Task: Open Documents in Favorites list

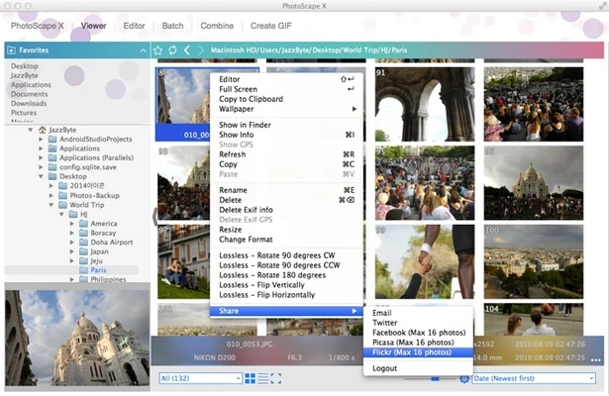Action: point(29,94)
